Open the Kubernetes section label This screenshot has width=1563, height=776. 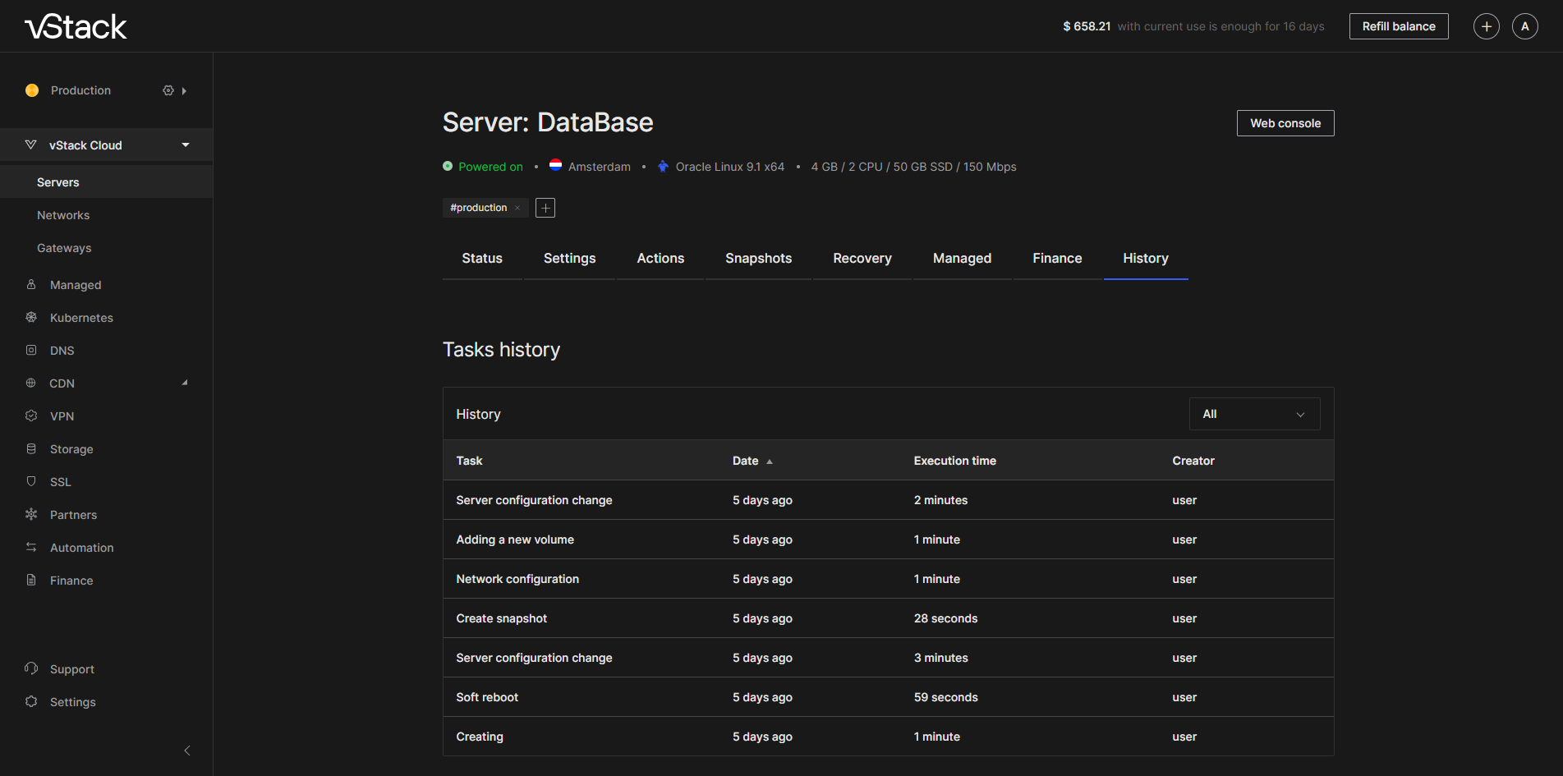pyautogui.click(x=81, y=318)
